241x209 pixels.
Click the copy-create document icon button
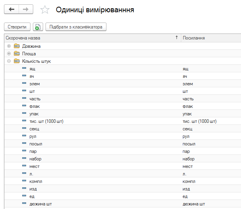[38, 27]
